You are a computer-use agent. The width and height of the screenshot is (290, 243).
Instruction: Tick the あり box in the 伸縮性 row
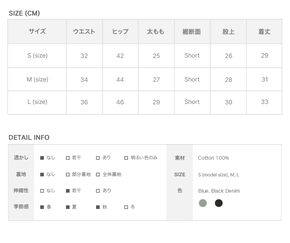(98, 190)
